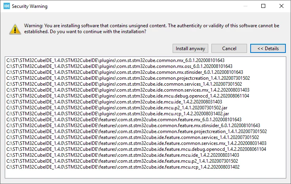Select the plugins ide.common.services.mx_1.4.2 line
The height and width of the screenshot is (184, 291).
click(127, 90)
